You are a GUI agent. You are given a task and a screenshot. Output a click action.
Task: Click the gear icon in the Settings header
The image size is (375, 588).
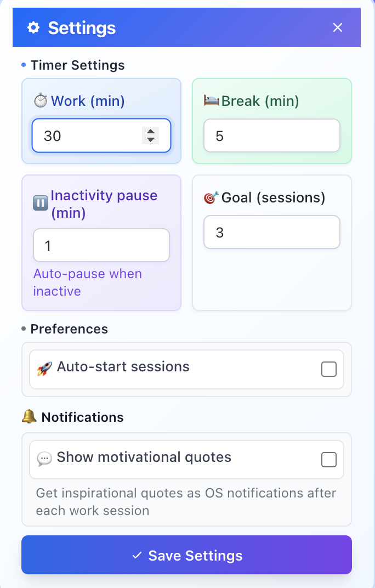[33, 27]
